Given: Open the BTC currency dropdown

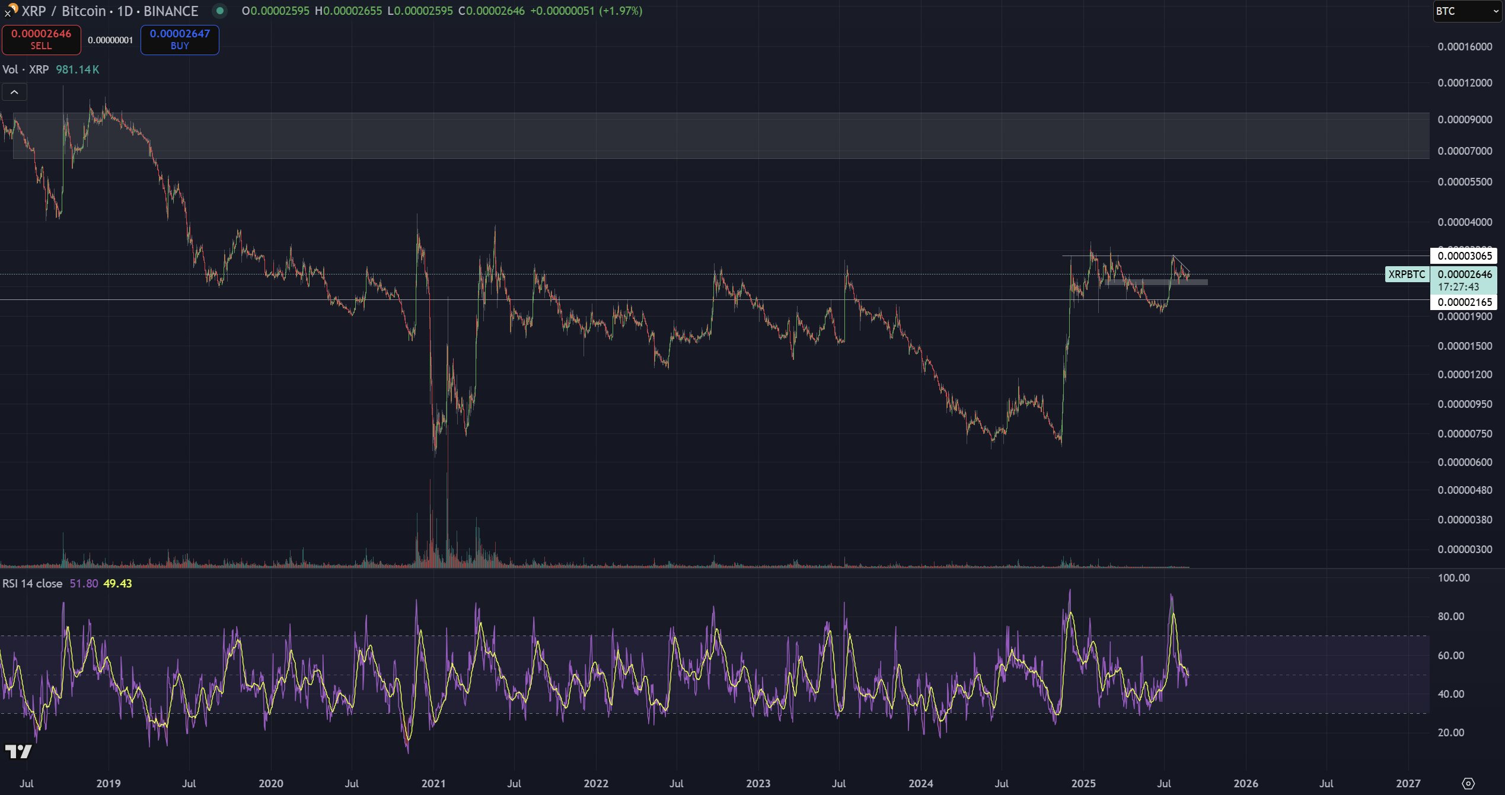Looking at the screenshot, I should click(1466, 11).
